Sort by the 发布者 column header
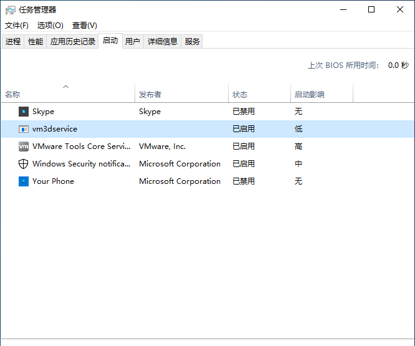Image resolution: width=415 pixels, height=346 pixels. tap(150, 95)
